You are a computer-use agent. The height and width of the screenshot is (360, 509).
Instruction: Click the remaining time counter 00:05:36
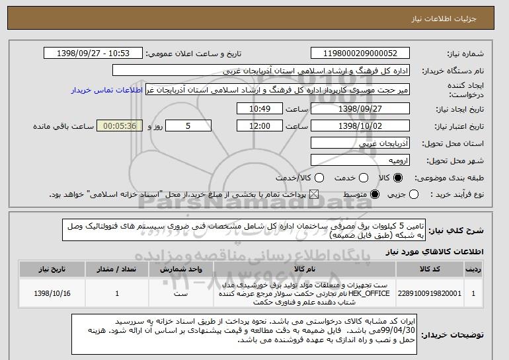(120, 126)
